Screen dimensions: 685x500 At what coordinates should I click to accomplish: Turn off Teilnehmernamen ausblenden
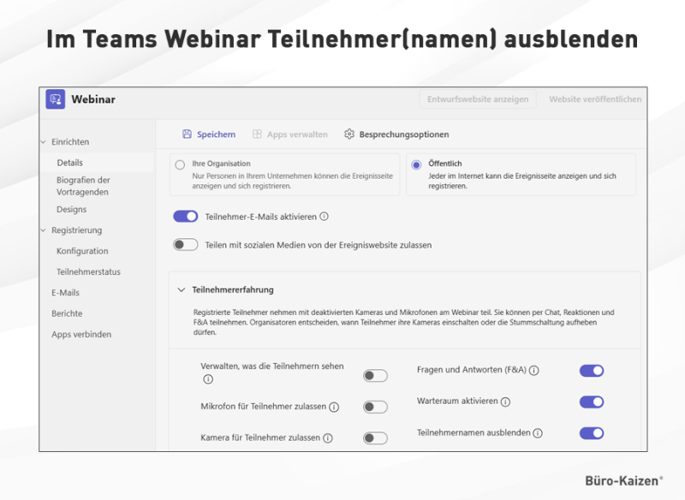[591, 433]
